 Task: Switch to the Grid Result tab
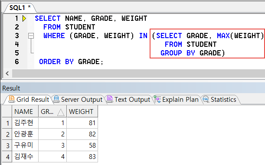coord(29,99)
